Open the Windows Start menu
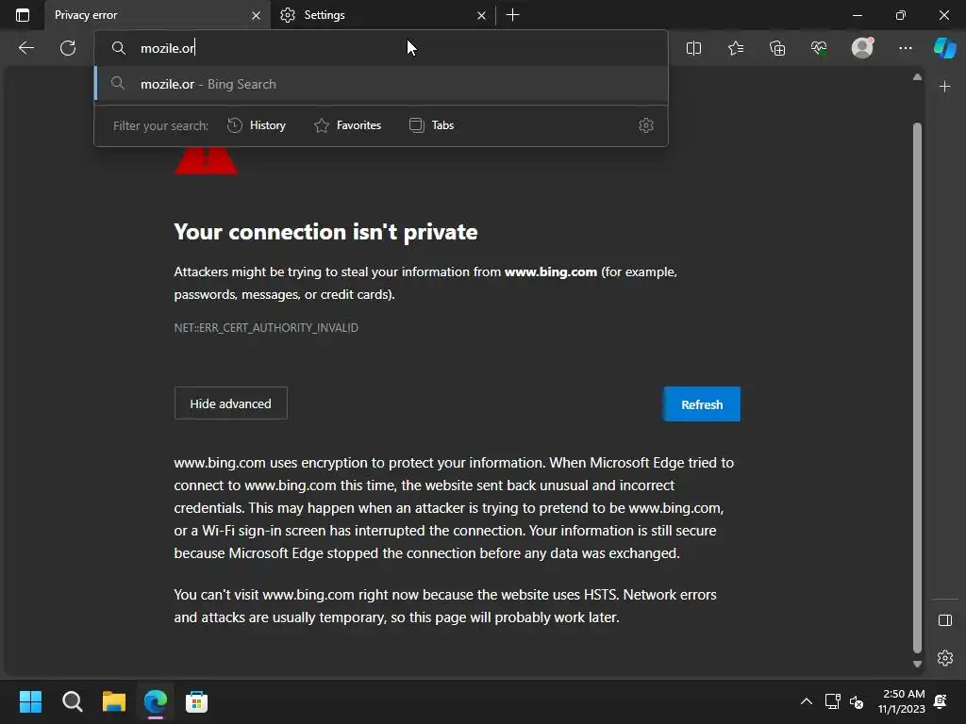This screenshot has height=724, width=966. point(30,701)
